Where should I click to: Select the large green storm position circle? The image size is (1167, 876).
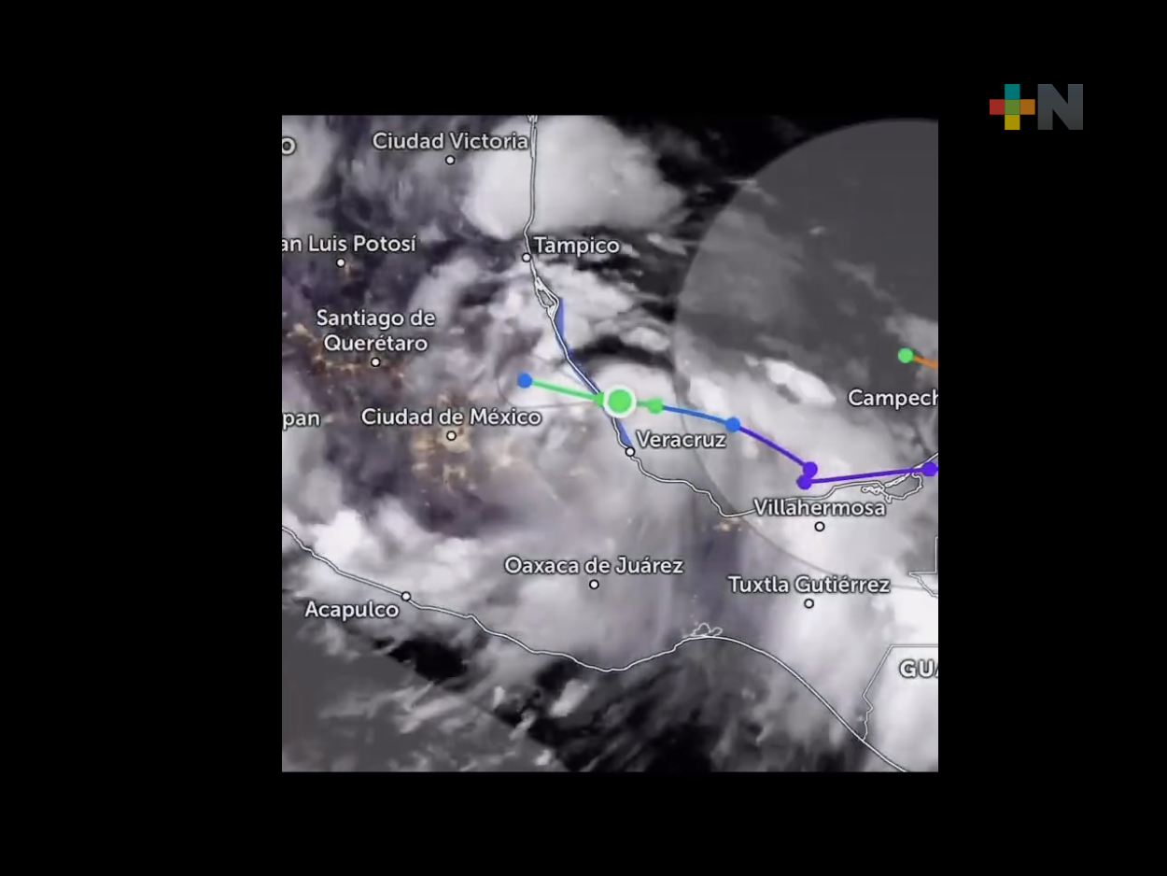(619, 402)
